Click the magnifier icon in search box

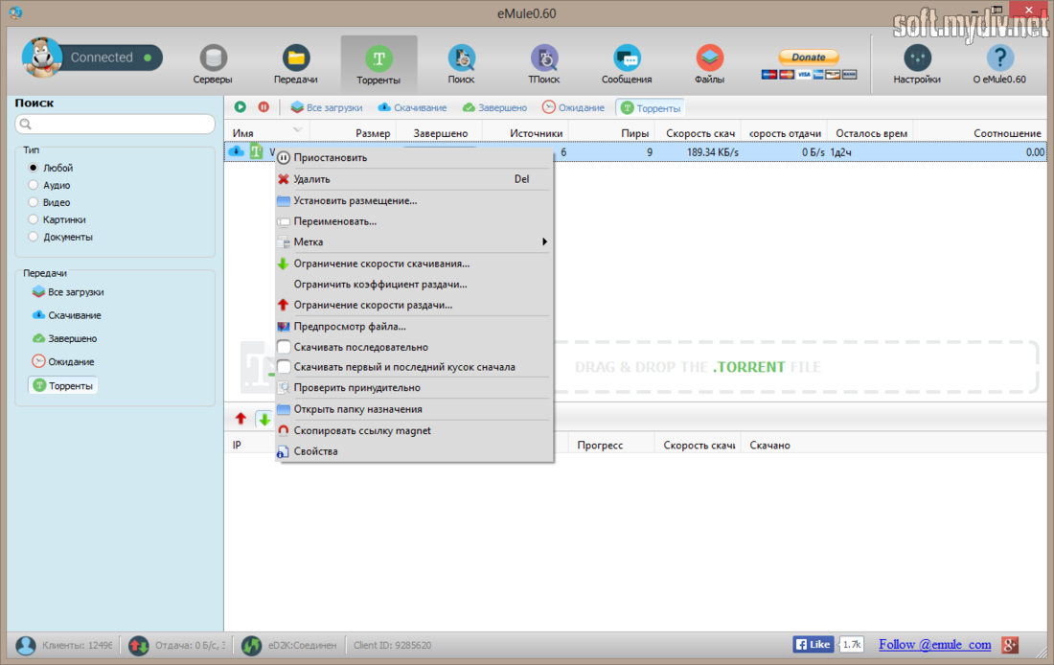point(26,124)
